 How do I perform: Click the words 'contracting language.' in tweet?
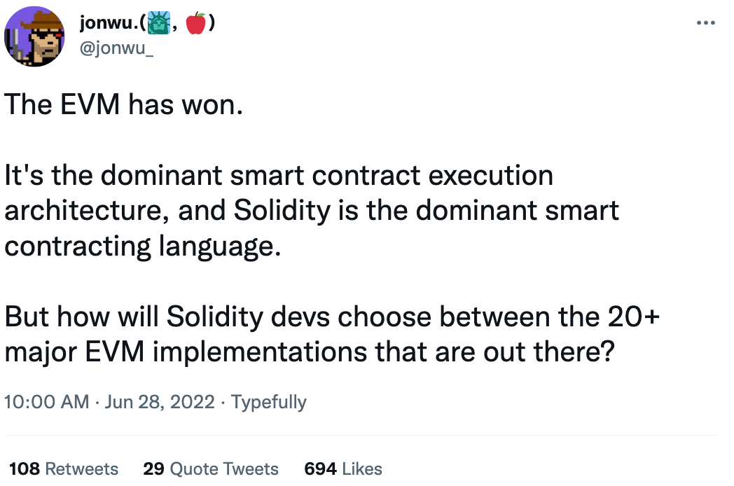pyautogui.click(x=143, y=247)
